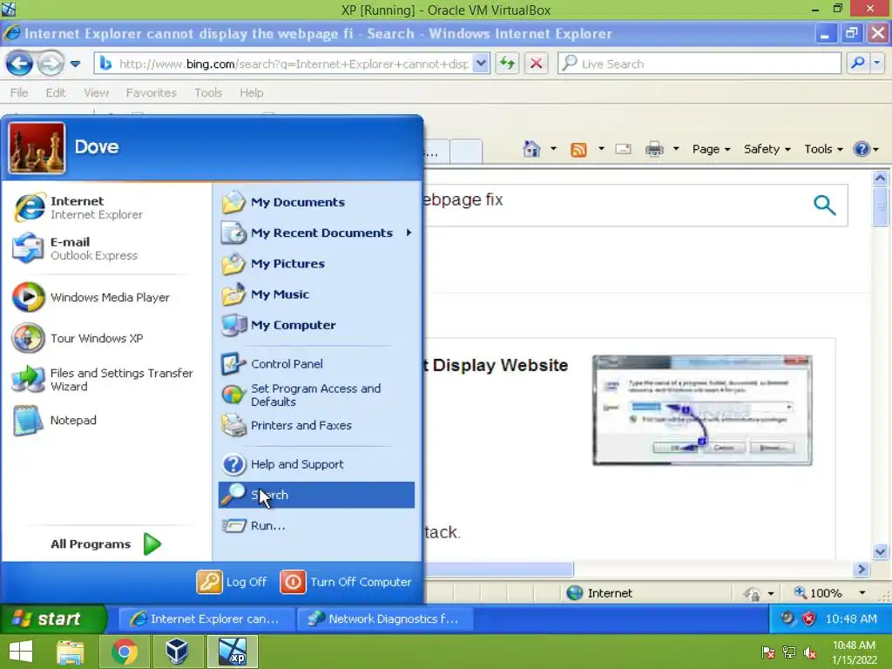Click Live Search magnifier button
The width and height of the screenshot is (892, 669).
(x=858, y=63)
